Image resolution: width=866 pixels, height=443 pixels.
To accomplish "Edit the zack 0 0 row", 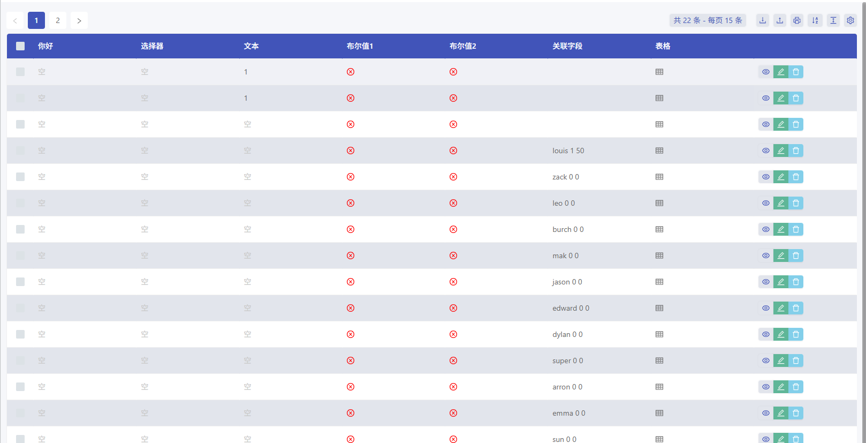I will tap(781, 177).
